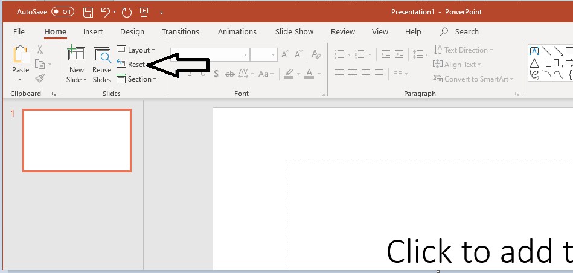Click Convert to SmartArt button
The height and width of the screenshot is (273, 573).
pyautogui.click(x=473, y=79)
